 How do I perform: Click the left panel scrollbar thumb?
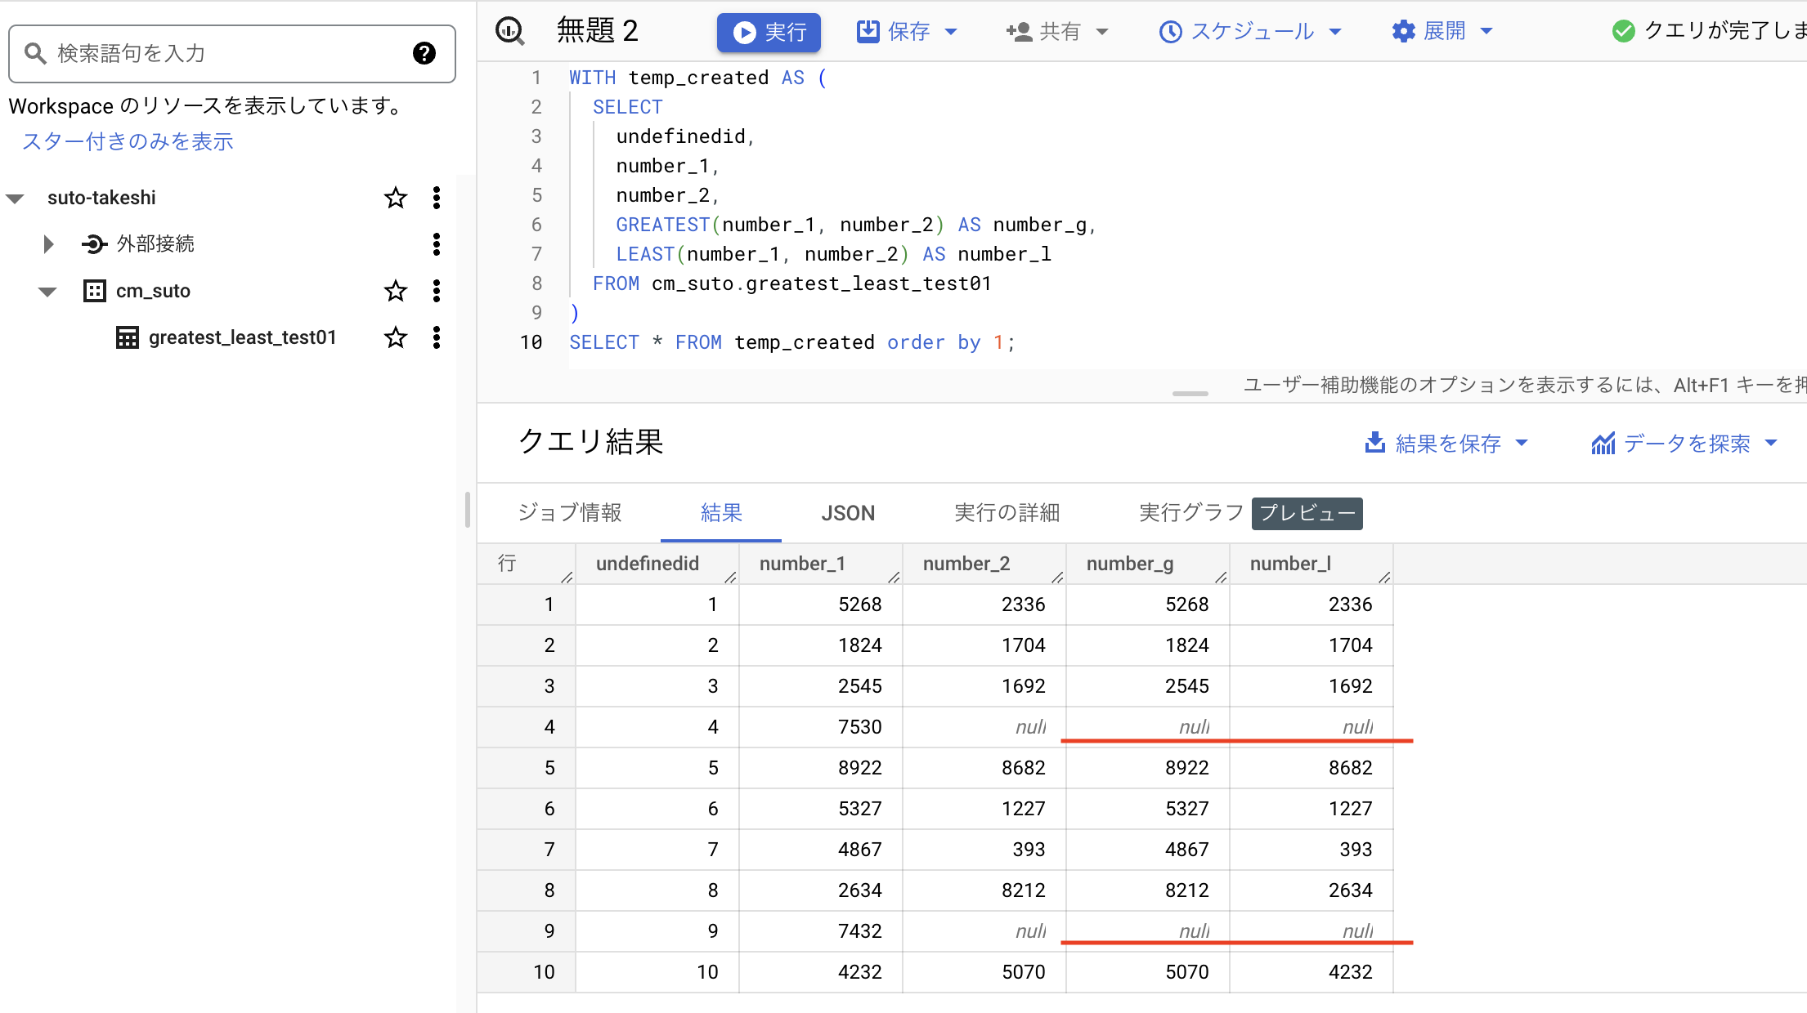click(x=467, y=510)
